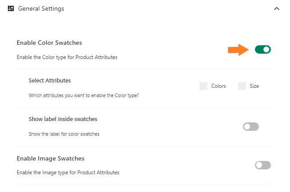The height and width of the screenshot is (192, 290).
Task: Click the General Settings section title
Action: [41, 8]
